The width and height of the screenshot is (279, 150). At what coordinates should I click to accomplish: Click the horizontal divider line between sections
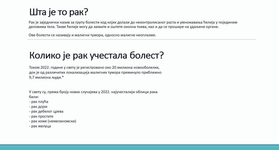[141, 40]
